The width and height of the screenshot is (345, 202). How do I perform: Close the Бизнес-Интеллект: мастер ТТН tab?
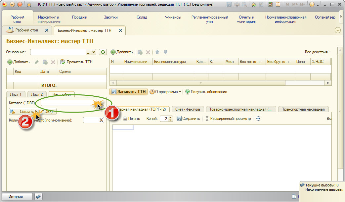[x=120, y=30]
